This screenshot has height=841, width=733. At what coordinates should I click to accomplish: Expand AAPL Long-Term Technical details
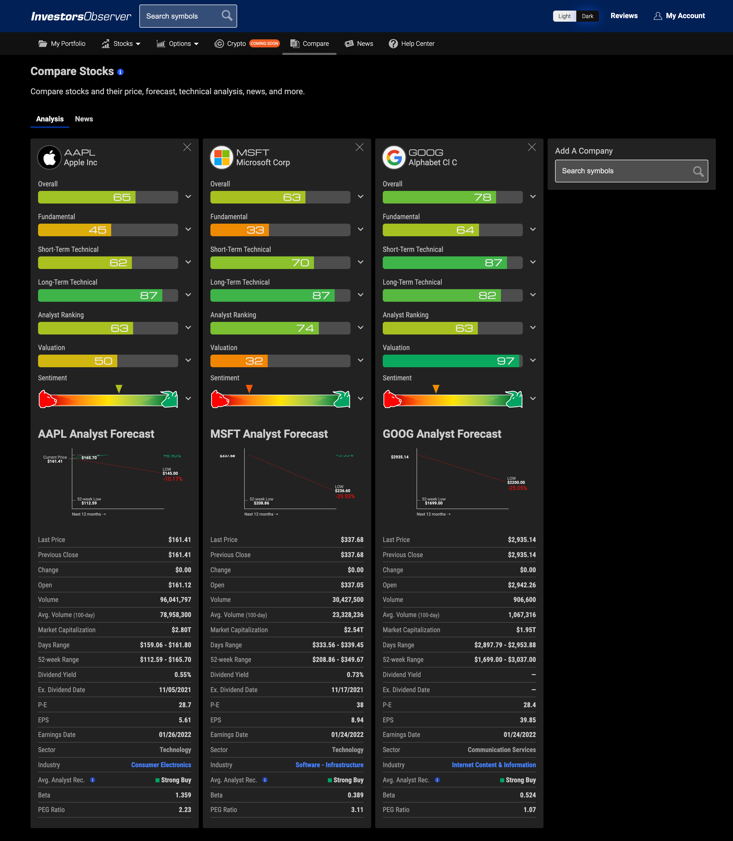pyautogui.click(x=188, y=295)
